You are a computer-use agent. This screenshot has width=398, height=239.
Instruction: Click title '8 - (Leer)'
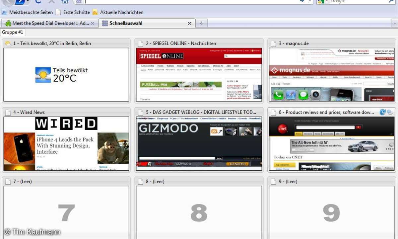tap(155, 182)
